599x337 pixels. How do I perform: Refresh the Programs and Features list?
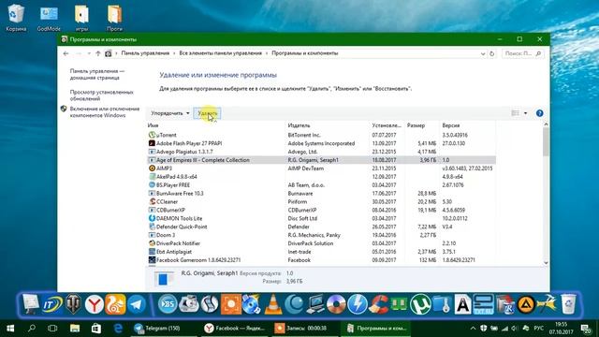pos(492,54)
